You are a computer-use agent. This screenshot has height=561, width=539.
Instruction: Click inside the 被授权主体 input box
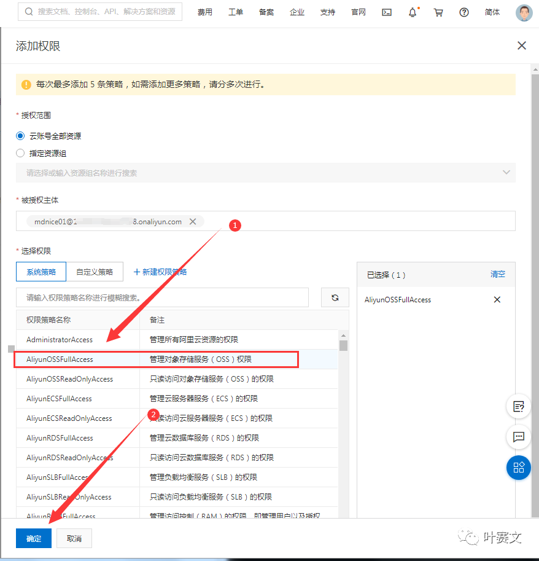266,221
